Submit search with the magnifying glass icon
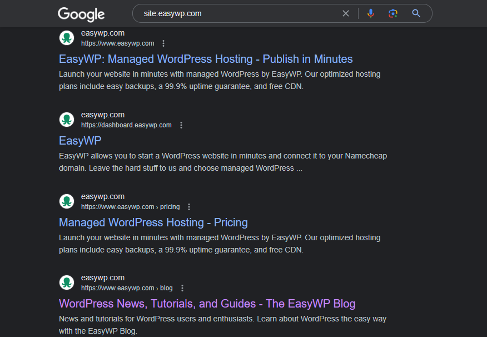The width and height of the screenshot is (487, 337). 416,13
